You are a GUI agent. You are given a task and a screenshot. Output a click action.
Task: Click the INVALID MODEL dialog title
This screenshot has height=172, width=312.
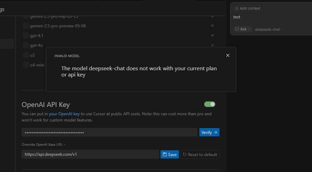(x=67, y=56)
